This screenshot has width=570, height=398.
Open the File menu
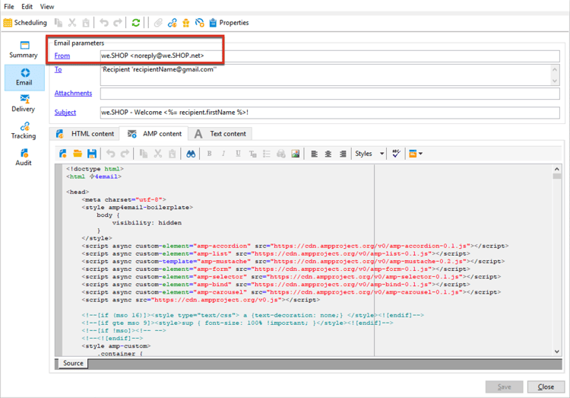[x=9, y=7]
